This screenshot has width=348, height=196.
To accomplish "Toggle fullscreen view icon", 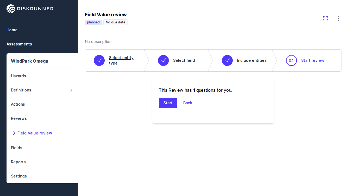I will (325, 18).
